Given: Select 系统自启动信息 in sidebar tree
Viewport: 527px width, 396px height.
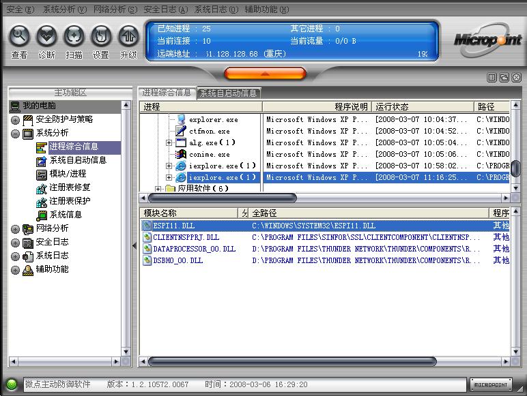Looking at the screenshot, I should 77,160.
